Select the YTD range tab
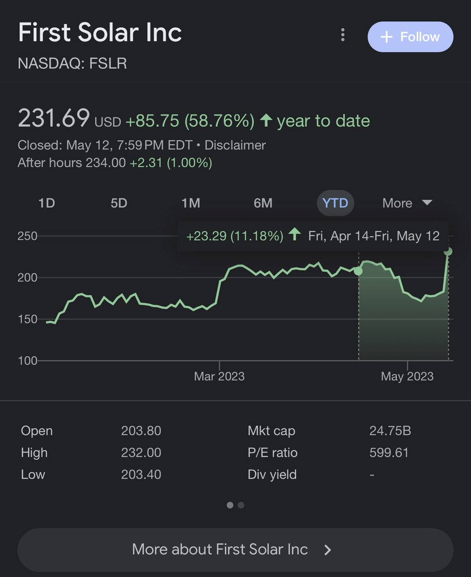Image resolution: width=471 pixels, height=577 pixels. coord(335,203)
